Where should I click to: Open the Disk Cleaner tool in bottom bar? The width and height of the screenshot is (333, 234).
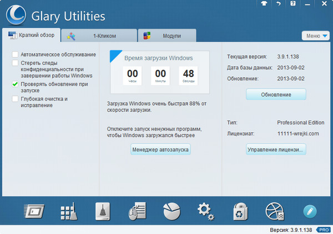(33, 211)
